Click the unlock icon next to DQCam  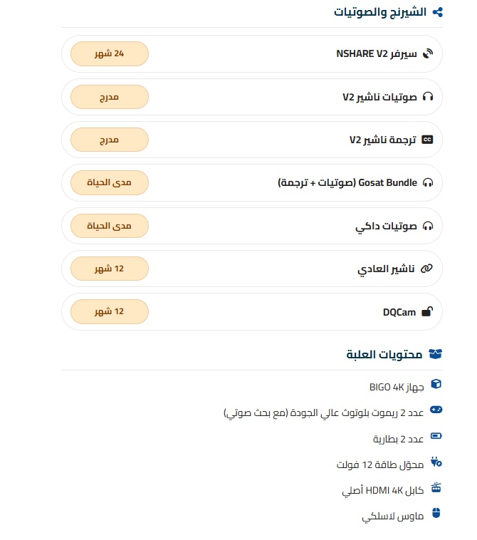tap(428, 311)
